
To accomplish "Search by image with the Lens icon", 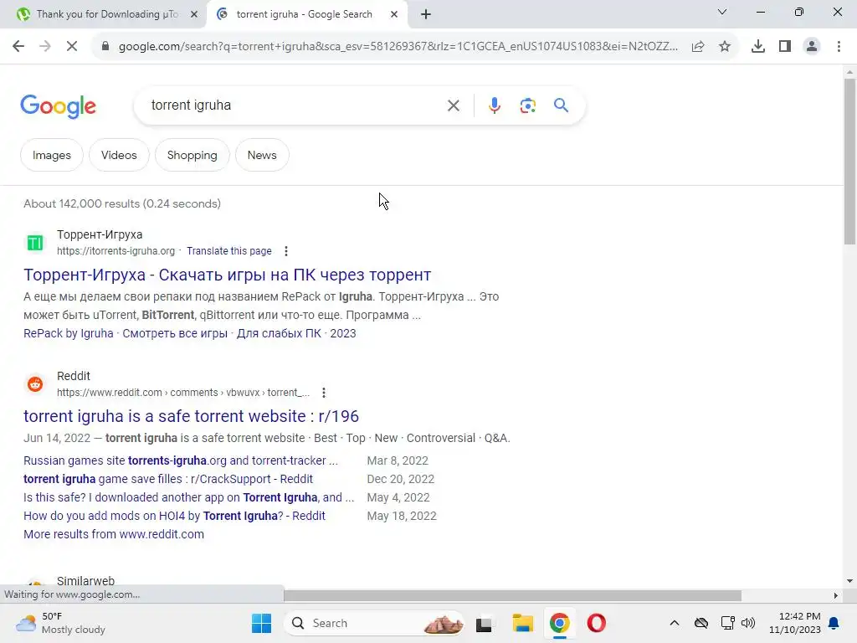I will [527, 105].
